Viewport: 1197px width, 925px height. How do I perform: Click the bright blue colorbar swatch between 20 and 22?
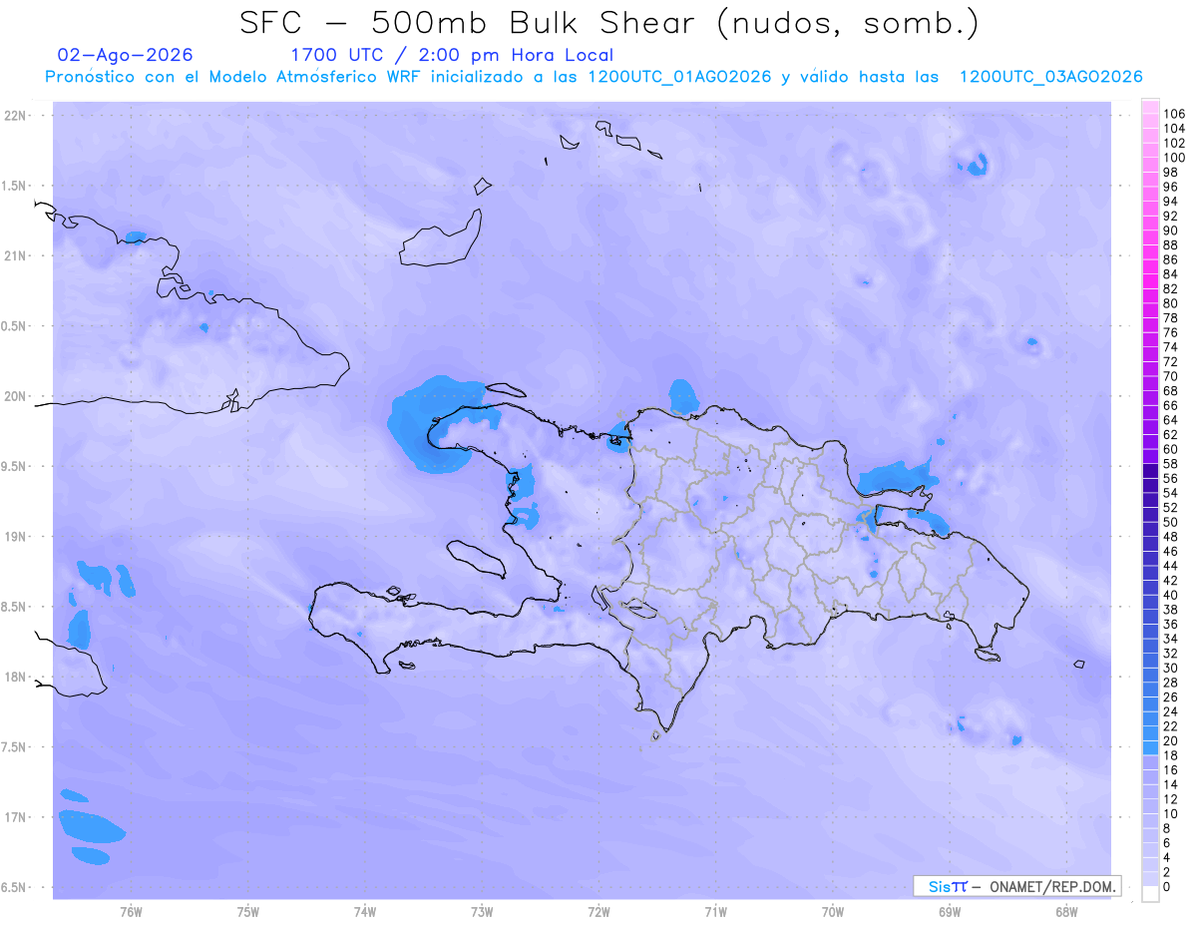[x=1150, y=734]
